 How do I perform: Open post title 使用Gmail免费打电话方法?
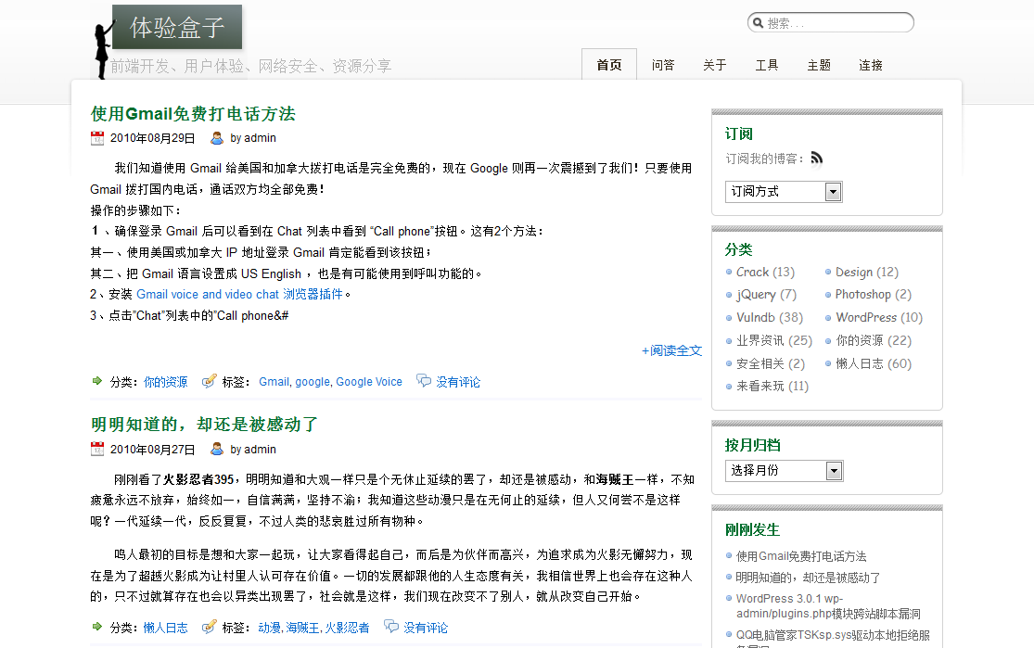click(x=193, y=114)
